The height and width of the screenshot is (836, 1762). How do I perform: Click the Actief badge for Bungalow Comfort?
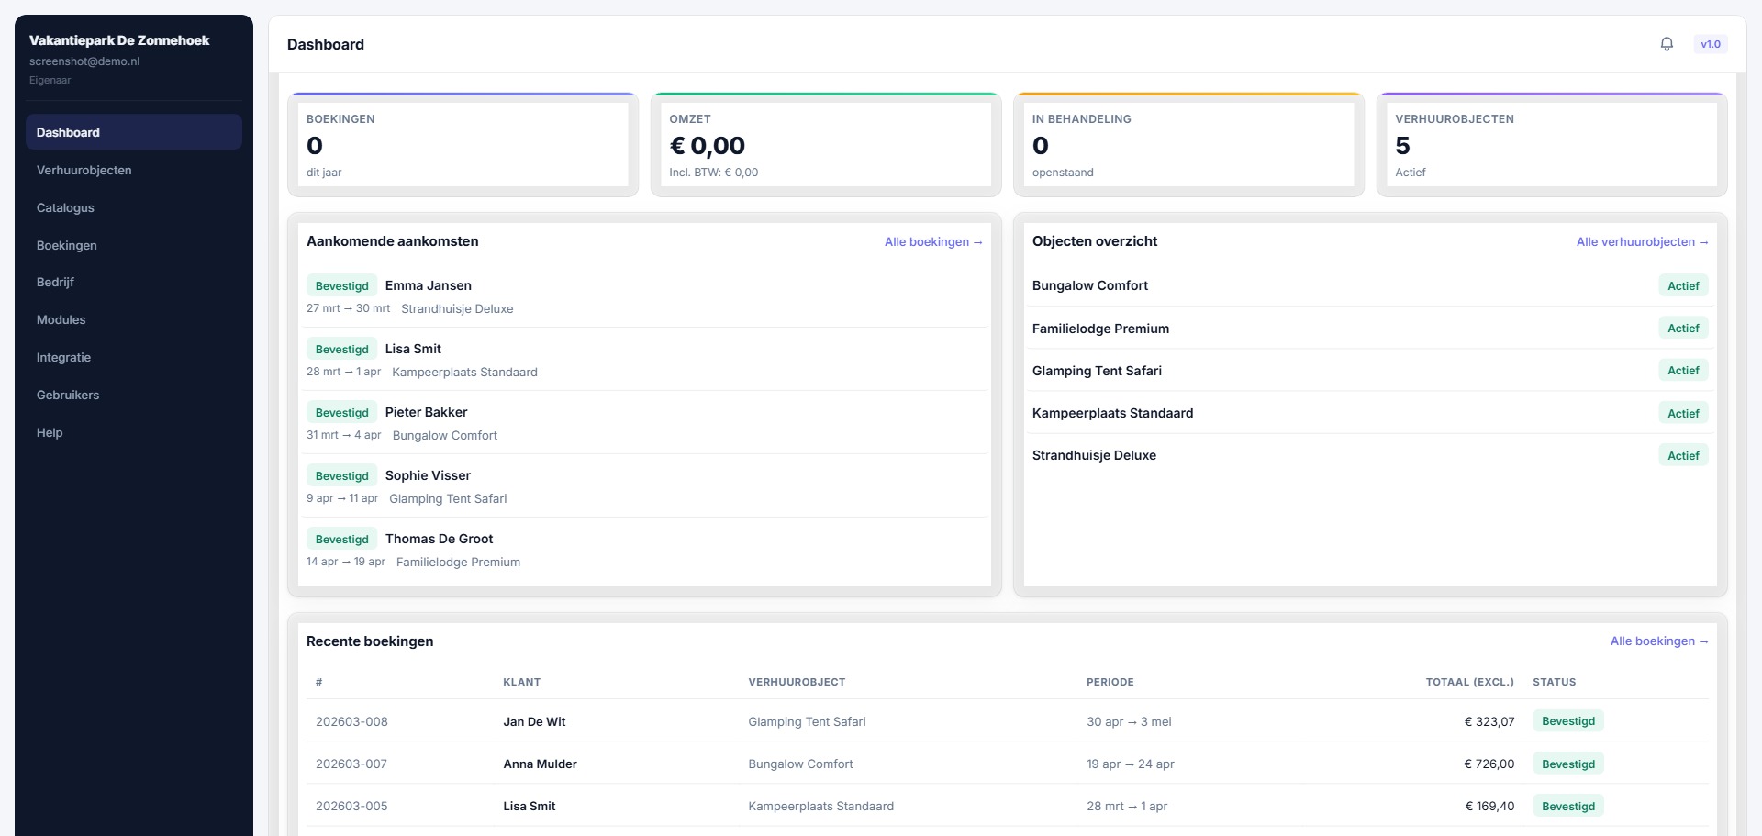1683,285
